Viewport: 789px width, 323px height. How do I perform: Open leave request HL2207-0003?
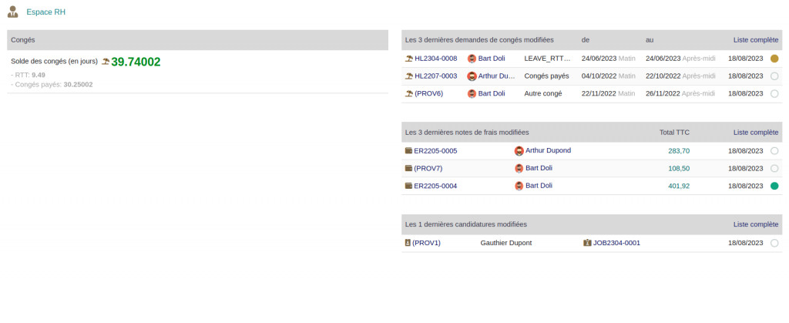click(436, 76)
